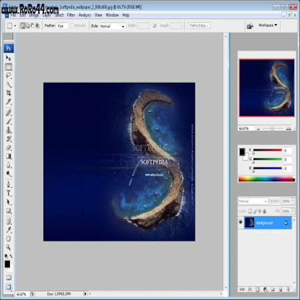The height and width of the screenshot is (300, 300).
Task: Select the Slice tool
Action: 9,102
